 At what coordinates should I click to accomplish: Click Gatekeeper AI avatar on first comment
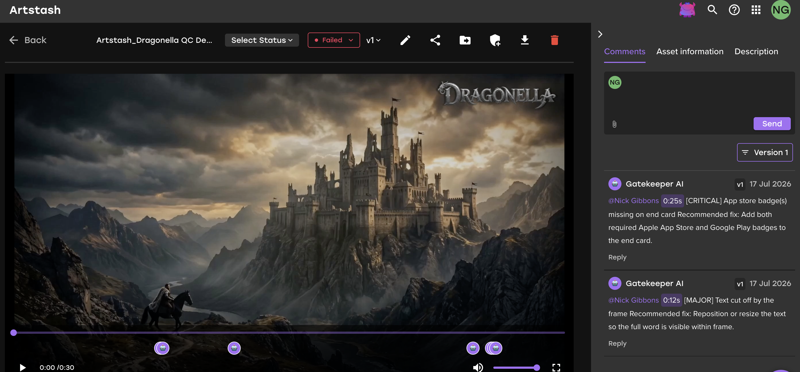pyautogui.click(x=615, y=184)
